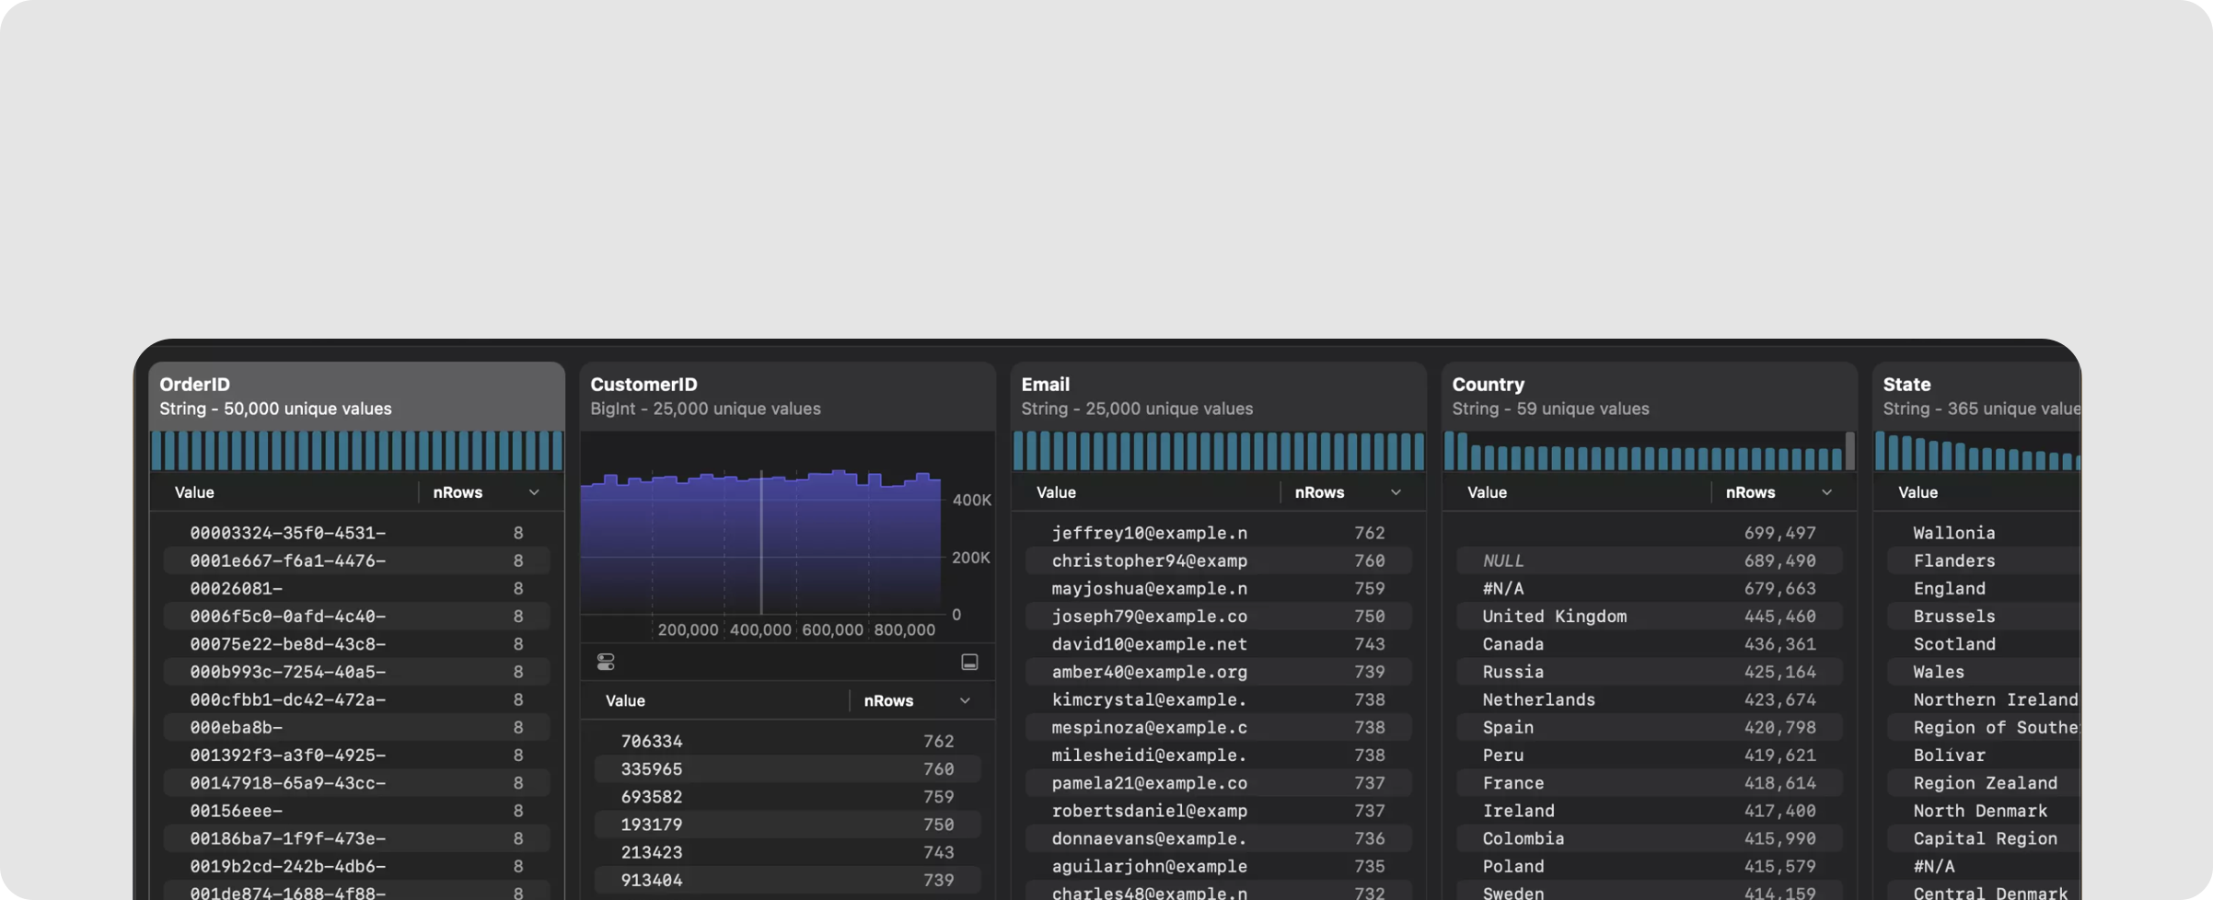Click the State distribution bar chart
This screenshot has width=2213, height=900.
coord(1977,451)
